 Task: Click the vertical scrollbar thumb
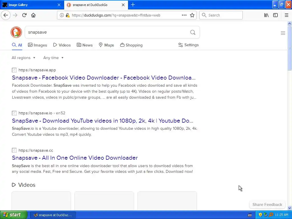tap(289, 48)
